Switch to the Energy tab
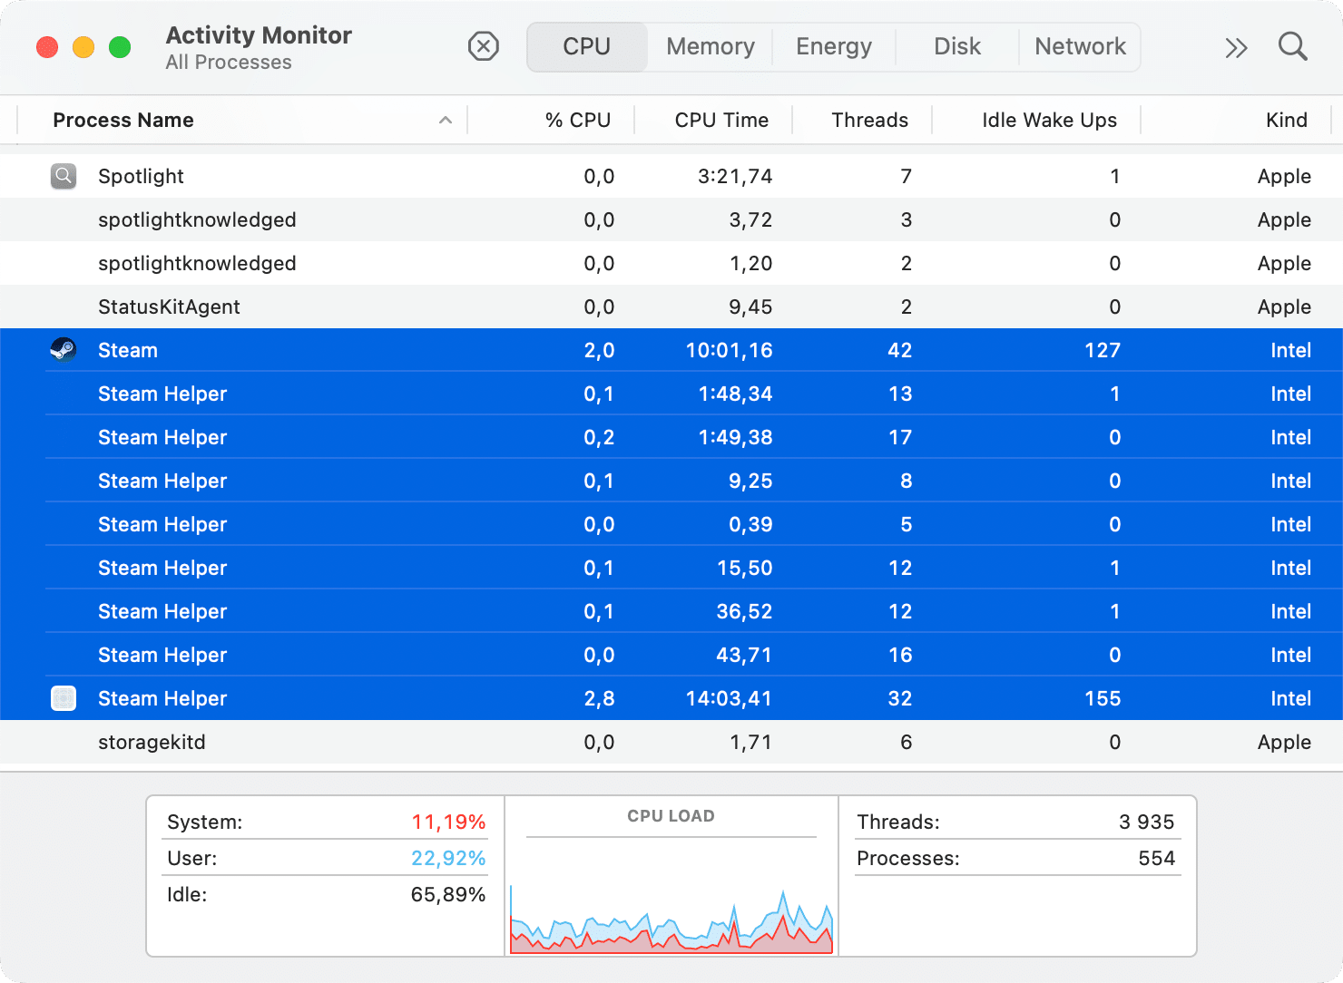Screen dimensions: 1343x983 point(834,46)
